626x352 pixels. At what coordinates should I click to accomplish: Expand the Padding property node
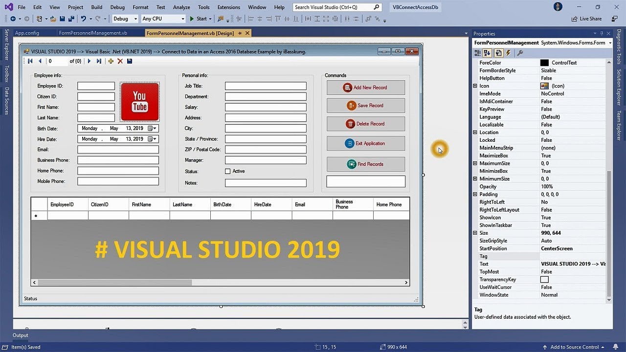[475, 194]
